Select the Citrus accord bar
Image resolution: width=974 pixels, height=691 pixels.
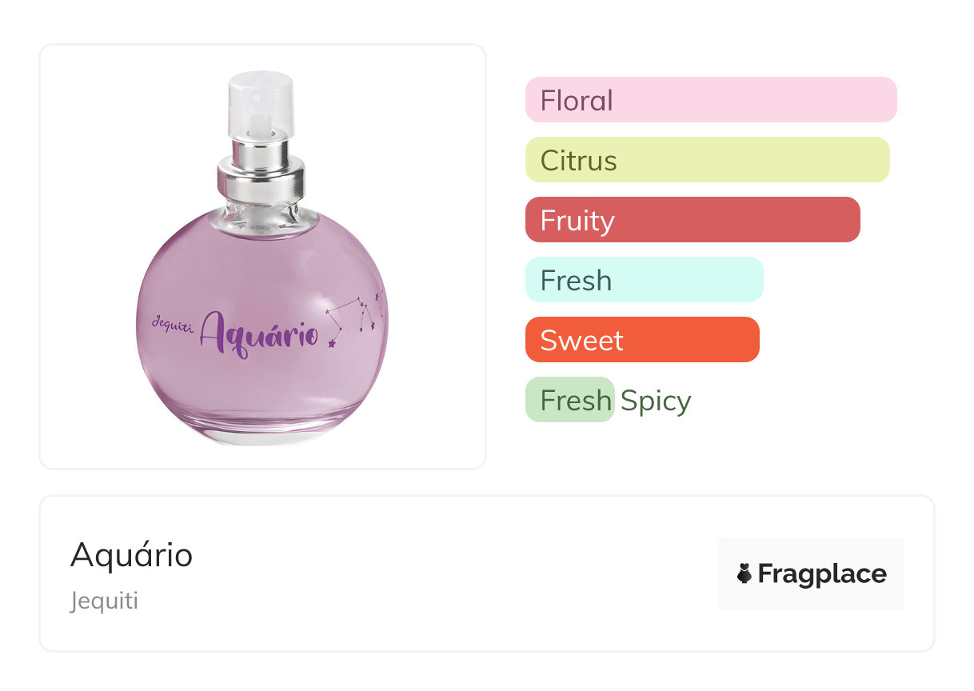click(x=707, y=160)
